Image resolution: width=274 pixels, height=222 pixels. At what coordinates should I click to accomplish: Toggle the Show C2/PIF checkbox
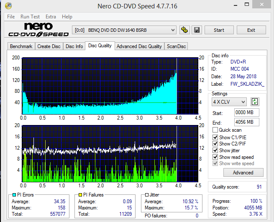[215, 143]
